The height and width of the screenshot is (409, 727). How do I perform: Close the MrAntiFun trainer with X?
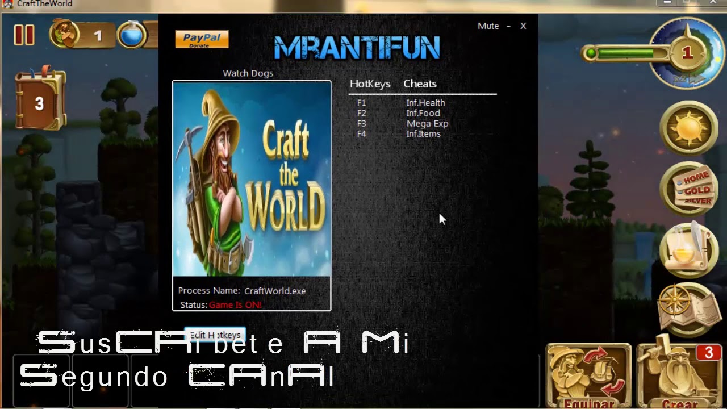pyautogui.click(x=523, y=26)
